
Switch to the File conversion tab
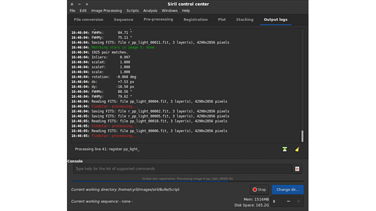point(88,20)
